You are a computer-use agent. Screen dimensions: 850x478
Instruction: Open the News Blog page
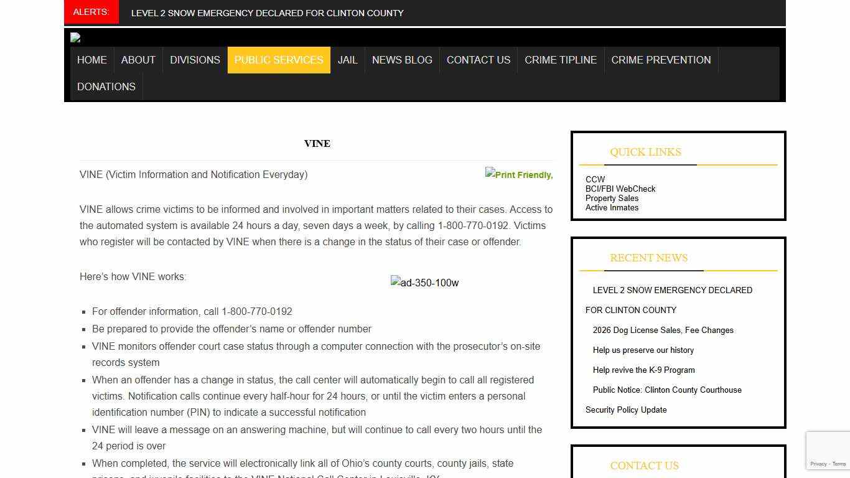(x=402, y=60)
